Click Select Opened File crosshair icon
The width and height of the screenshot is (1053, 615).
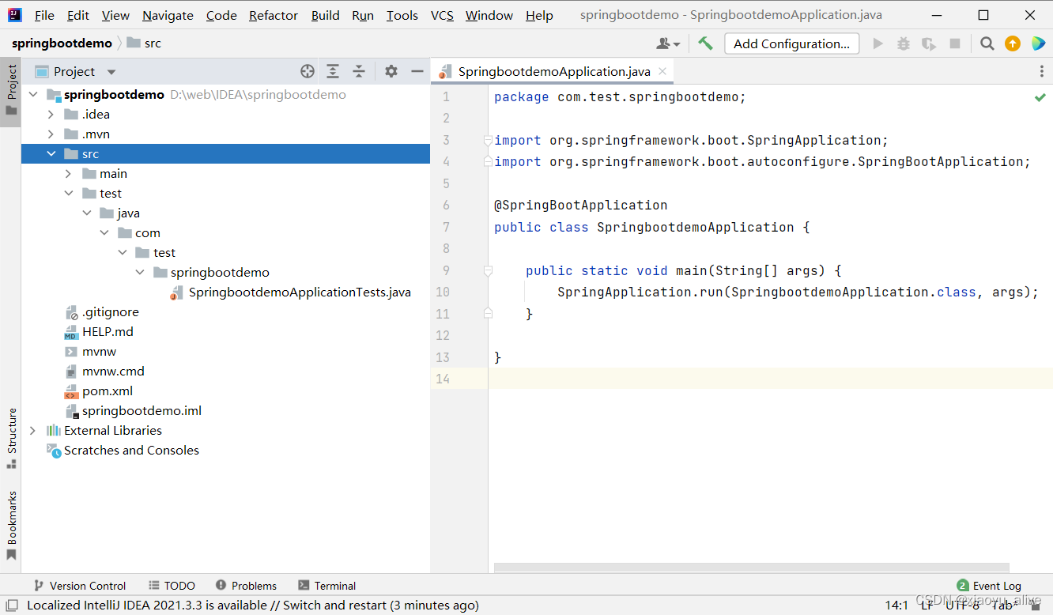coord(308,71)
